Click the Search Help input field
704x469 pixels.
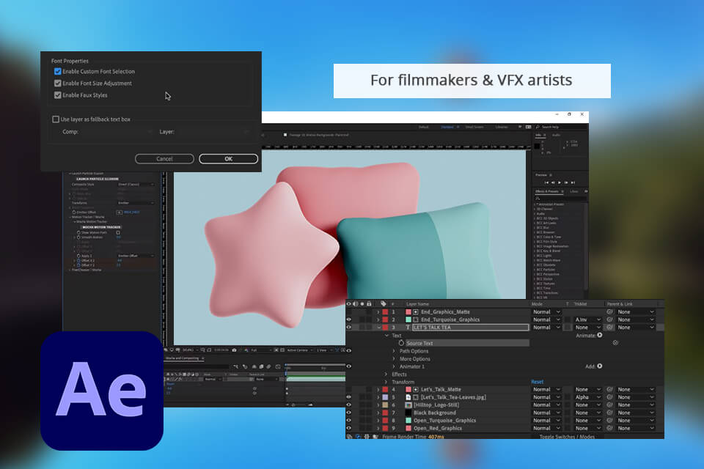[563, 127]
